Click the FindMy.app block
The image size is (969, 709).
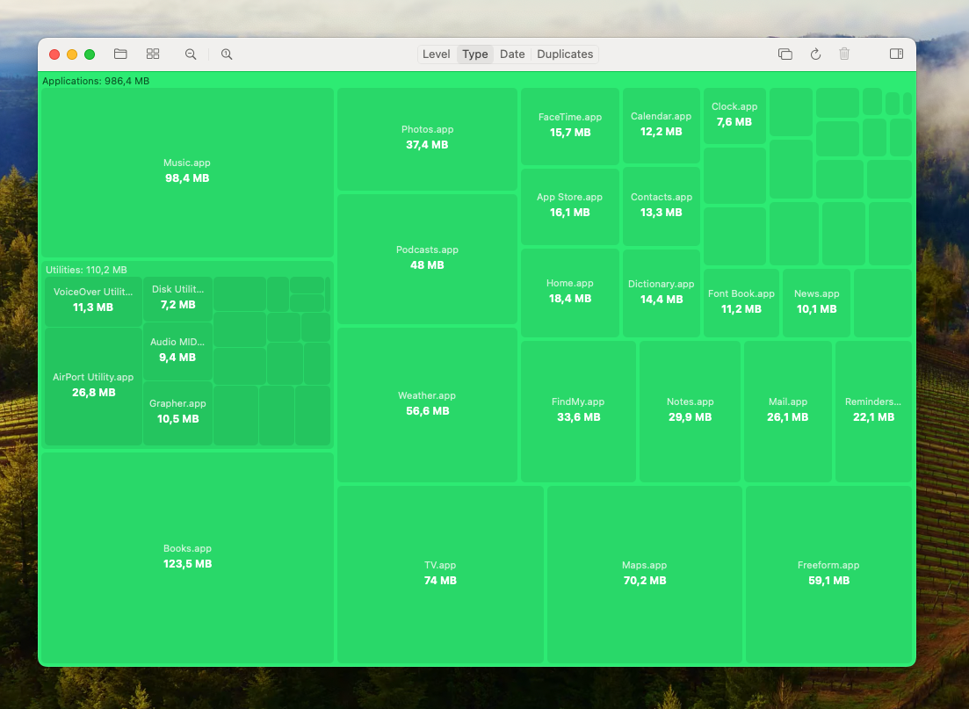point(578,411)
